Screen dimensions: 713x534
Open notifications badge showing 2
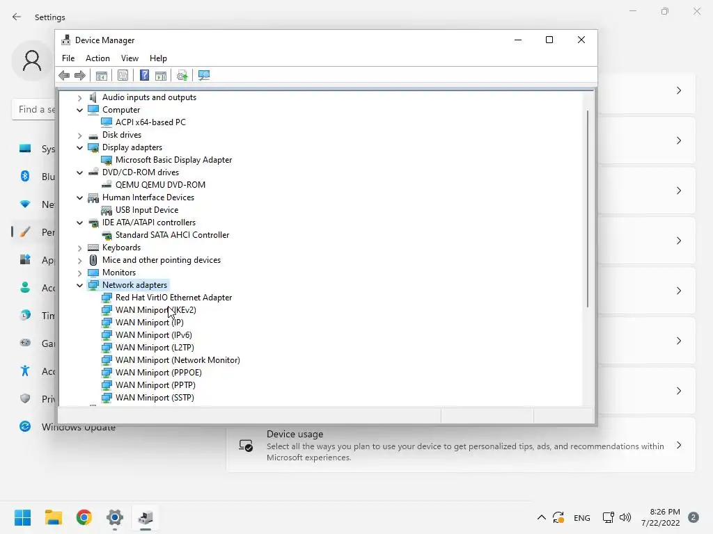(694, 517)
